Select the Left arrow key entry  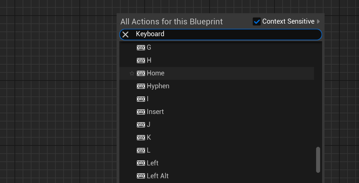pyautogui.click(x=152, y=163)
